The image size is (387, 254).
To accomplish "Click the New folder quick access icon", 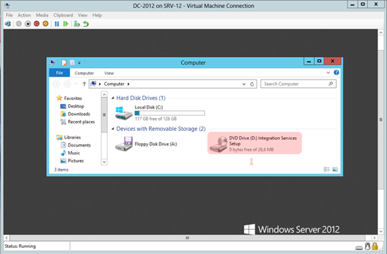I will [72, 63].
